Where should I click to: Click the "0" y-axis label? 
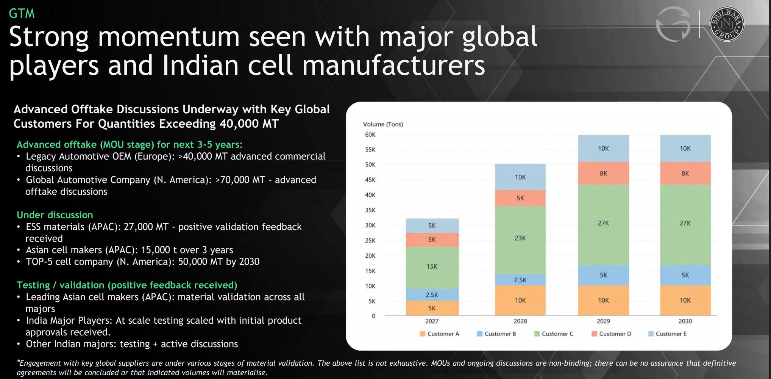click(x=373, y=316)
